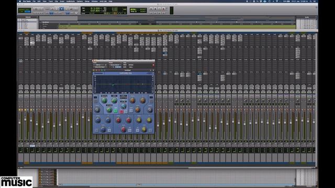Enable Slip edit mode

pyautogui.click(x=21, y=11)
